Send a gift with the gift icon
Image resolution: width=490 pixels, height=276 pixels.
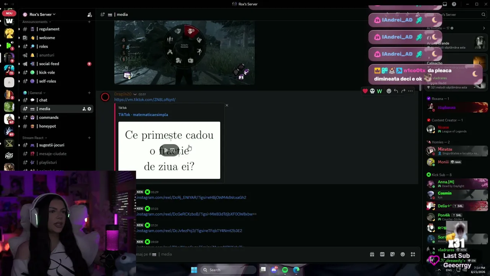(x=372, y=254)
